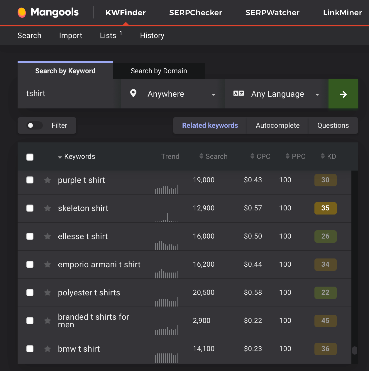Star the ellesse t shirt keyword
Screen dimensions: 369x371
pyautogui.click(x=48, y=236)
